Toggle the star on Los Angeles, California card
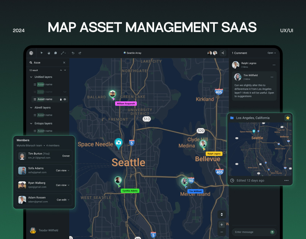 pos(287,118)
